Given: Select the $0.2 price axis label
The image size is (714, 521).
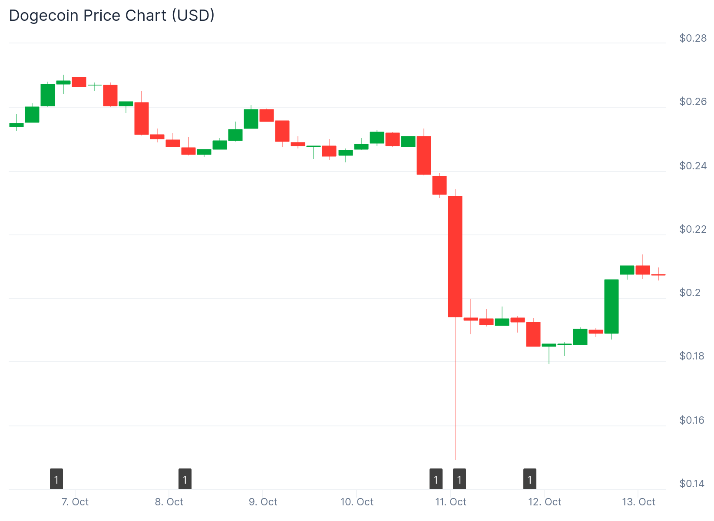Looking at the screenshot, I should 690,293.
